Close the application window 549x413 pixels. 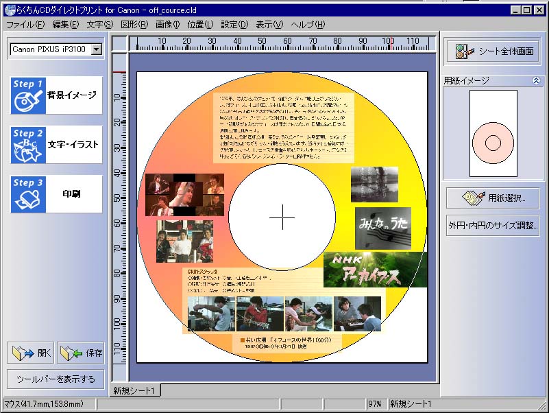point(539,10)
